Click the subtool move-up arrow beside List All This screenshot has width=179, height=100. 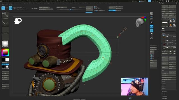point(171,52)
